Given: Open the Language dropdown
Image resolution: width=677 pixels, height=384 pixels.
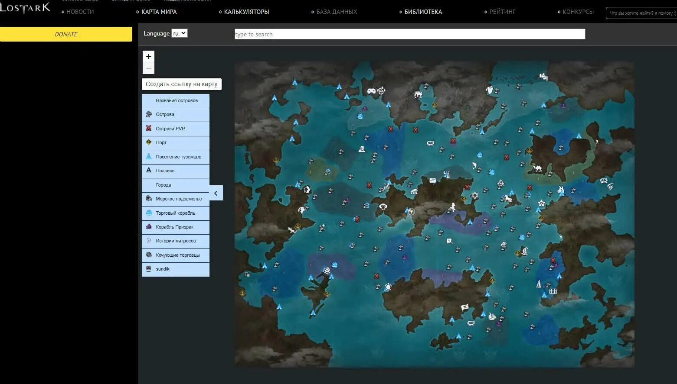Looking at the screenshot, I should (x=179, y=33).
